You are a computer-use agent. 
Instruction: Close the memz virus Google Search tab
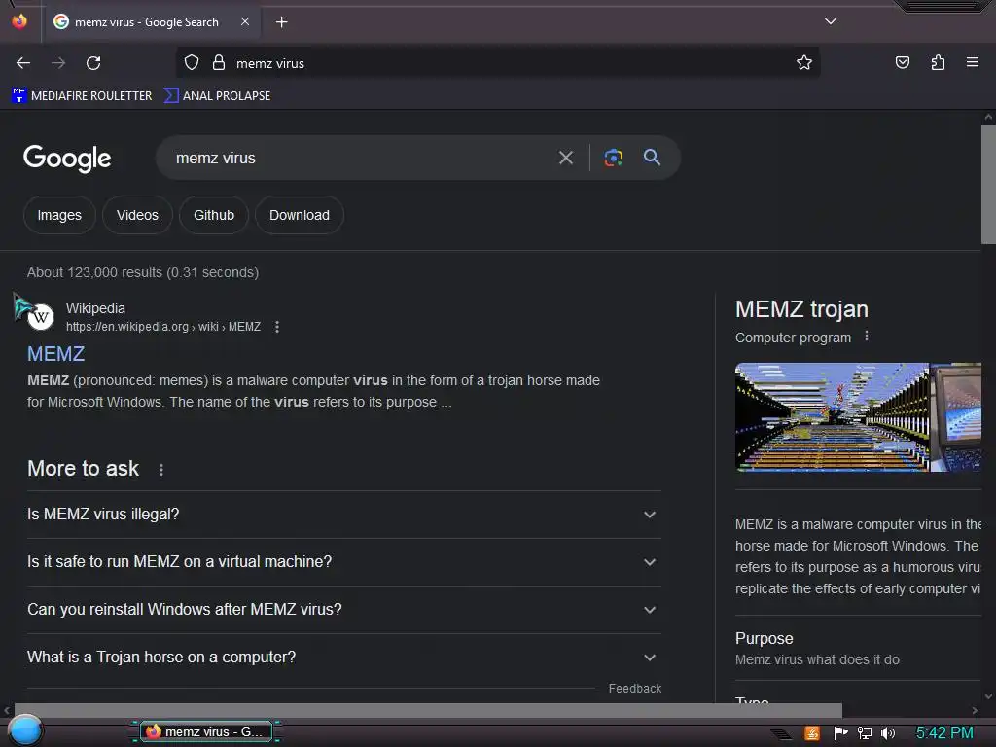click(244, 21)
